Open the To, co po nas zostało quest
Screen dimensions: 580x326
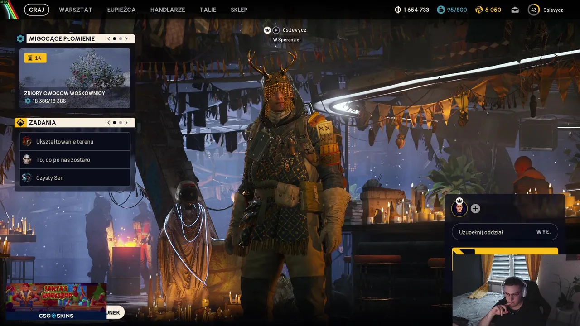(75, 160)
